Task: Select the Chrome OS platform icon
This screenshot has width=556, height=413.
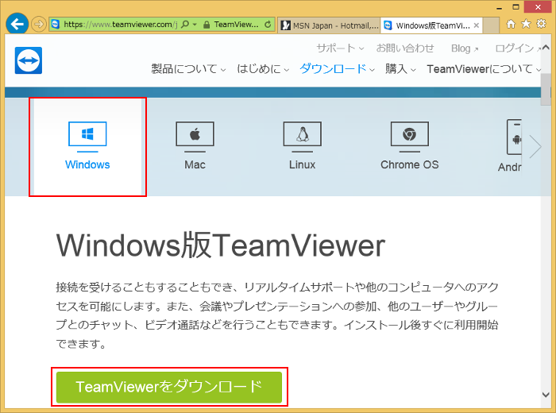Action: point(410,137)
